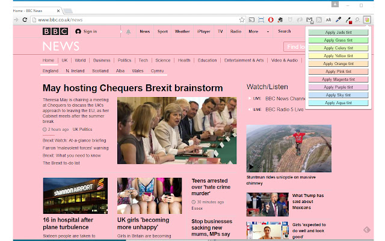Image resolution: width=385 pixels, height=241 pixels.
Task: Open the TV section
Action: pyautogui.click(x=220, y=31)
